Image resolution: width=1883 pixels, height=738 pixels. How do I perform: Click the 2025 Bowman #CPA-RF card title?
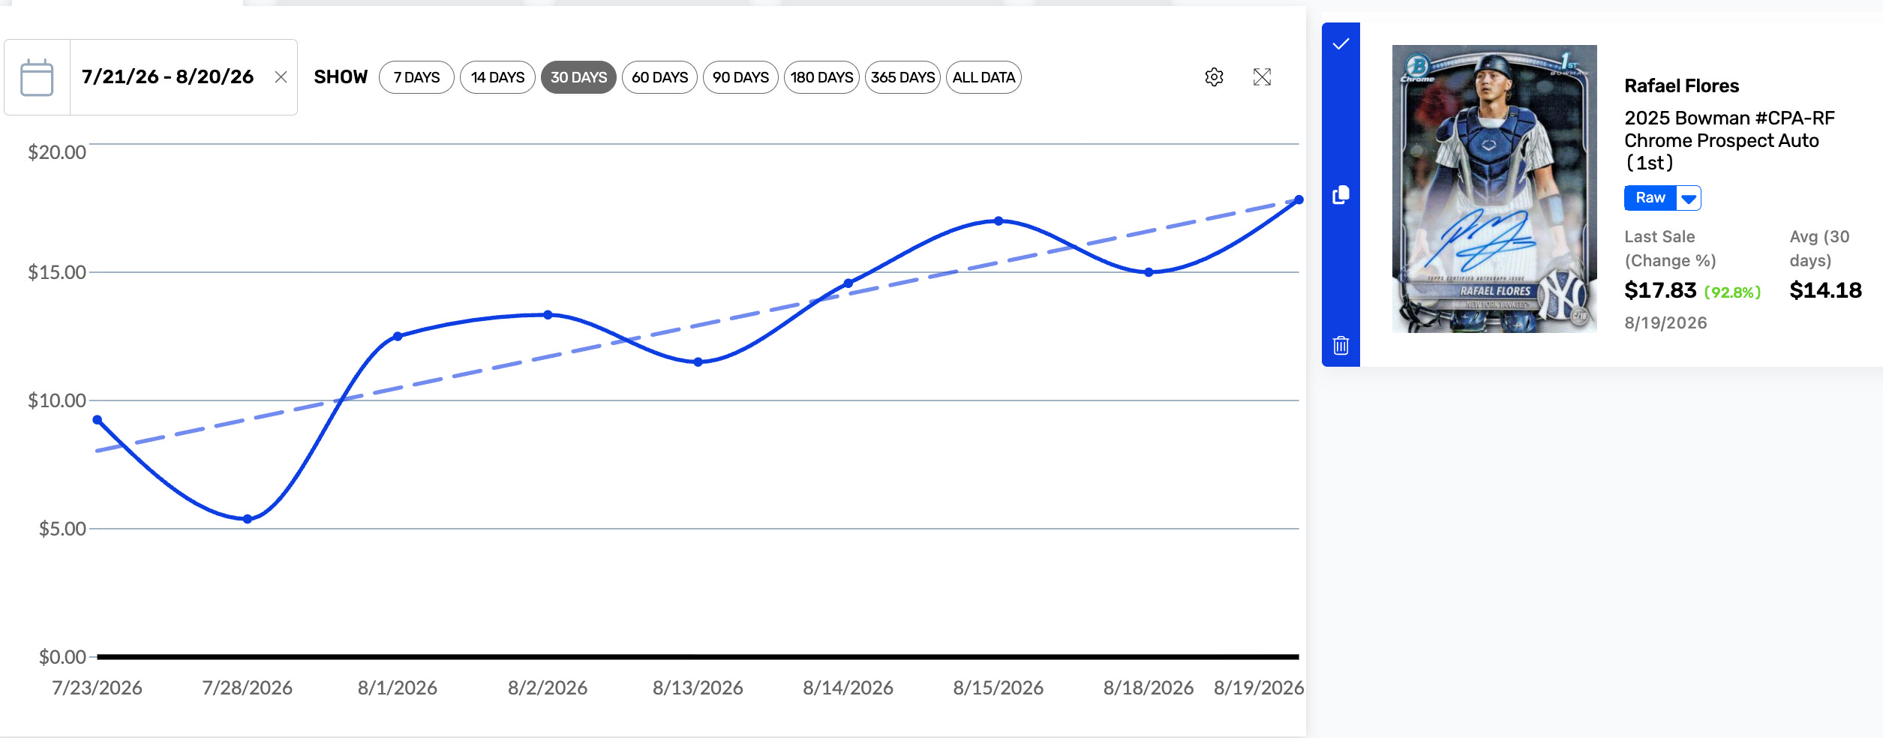(1729, 140)
